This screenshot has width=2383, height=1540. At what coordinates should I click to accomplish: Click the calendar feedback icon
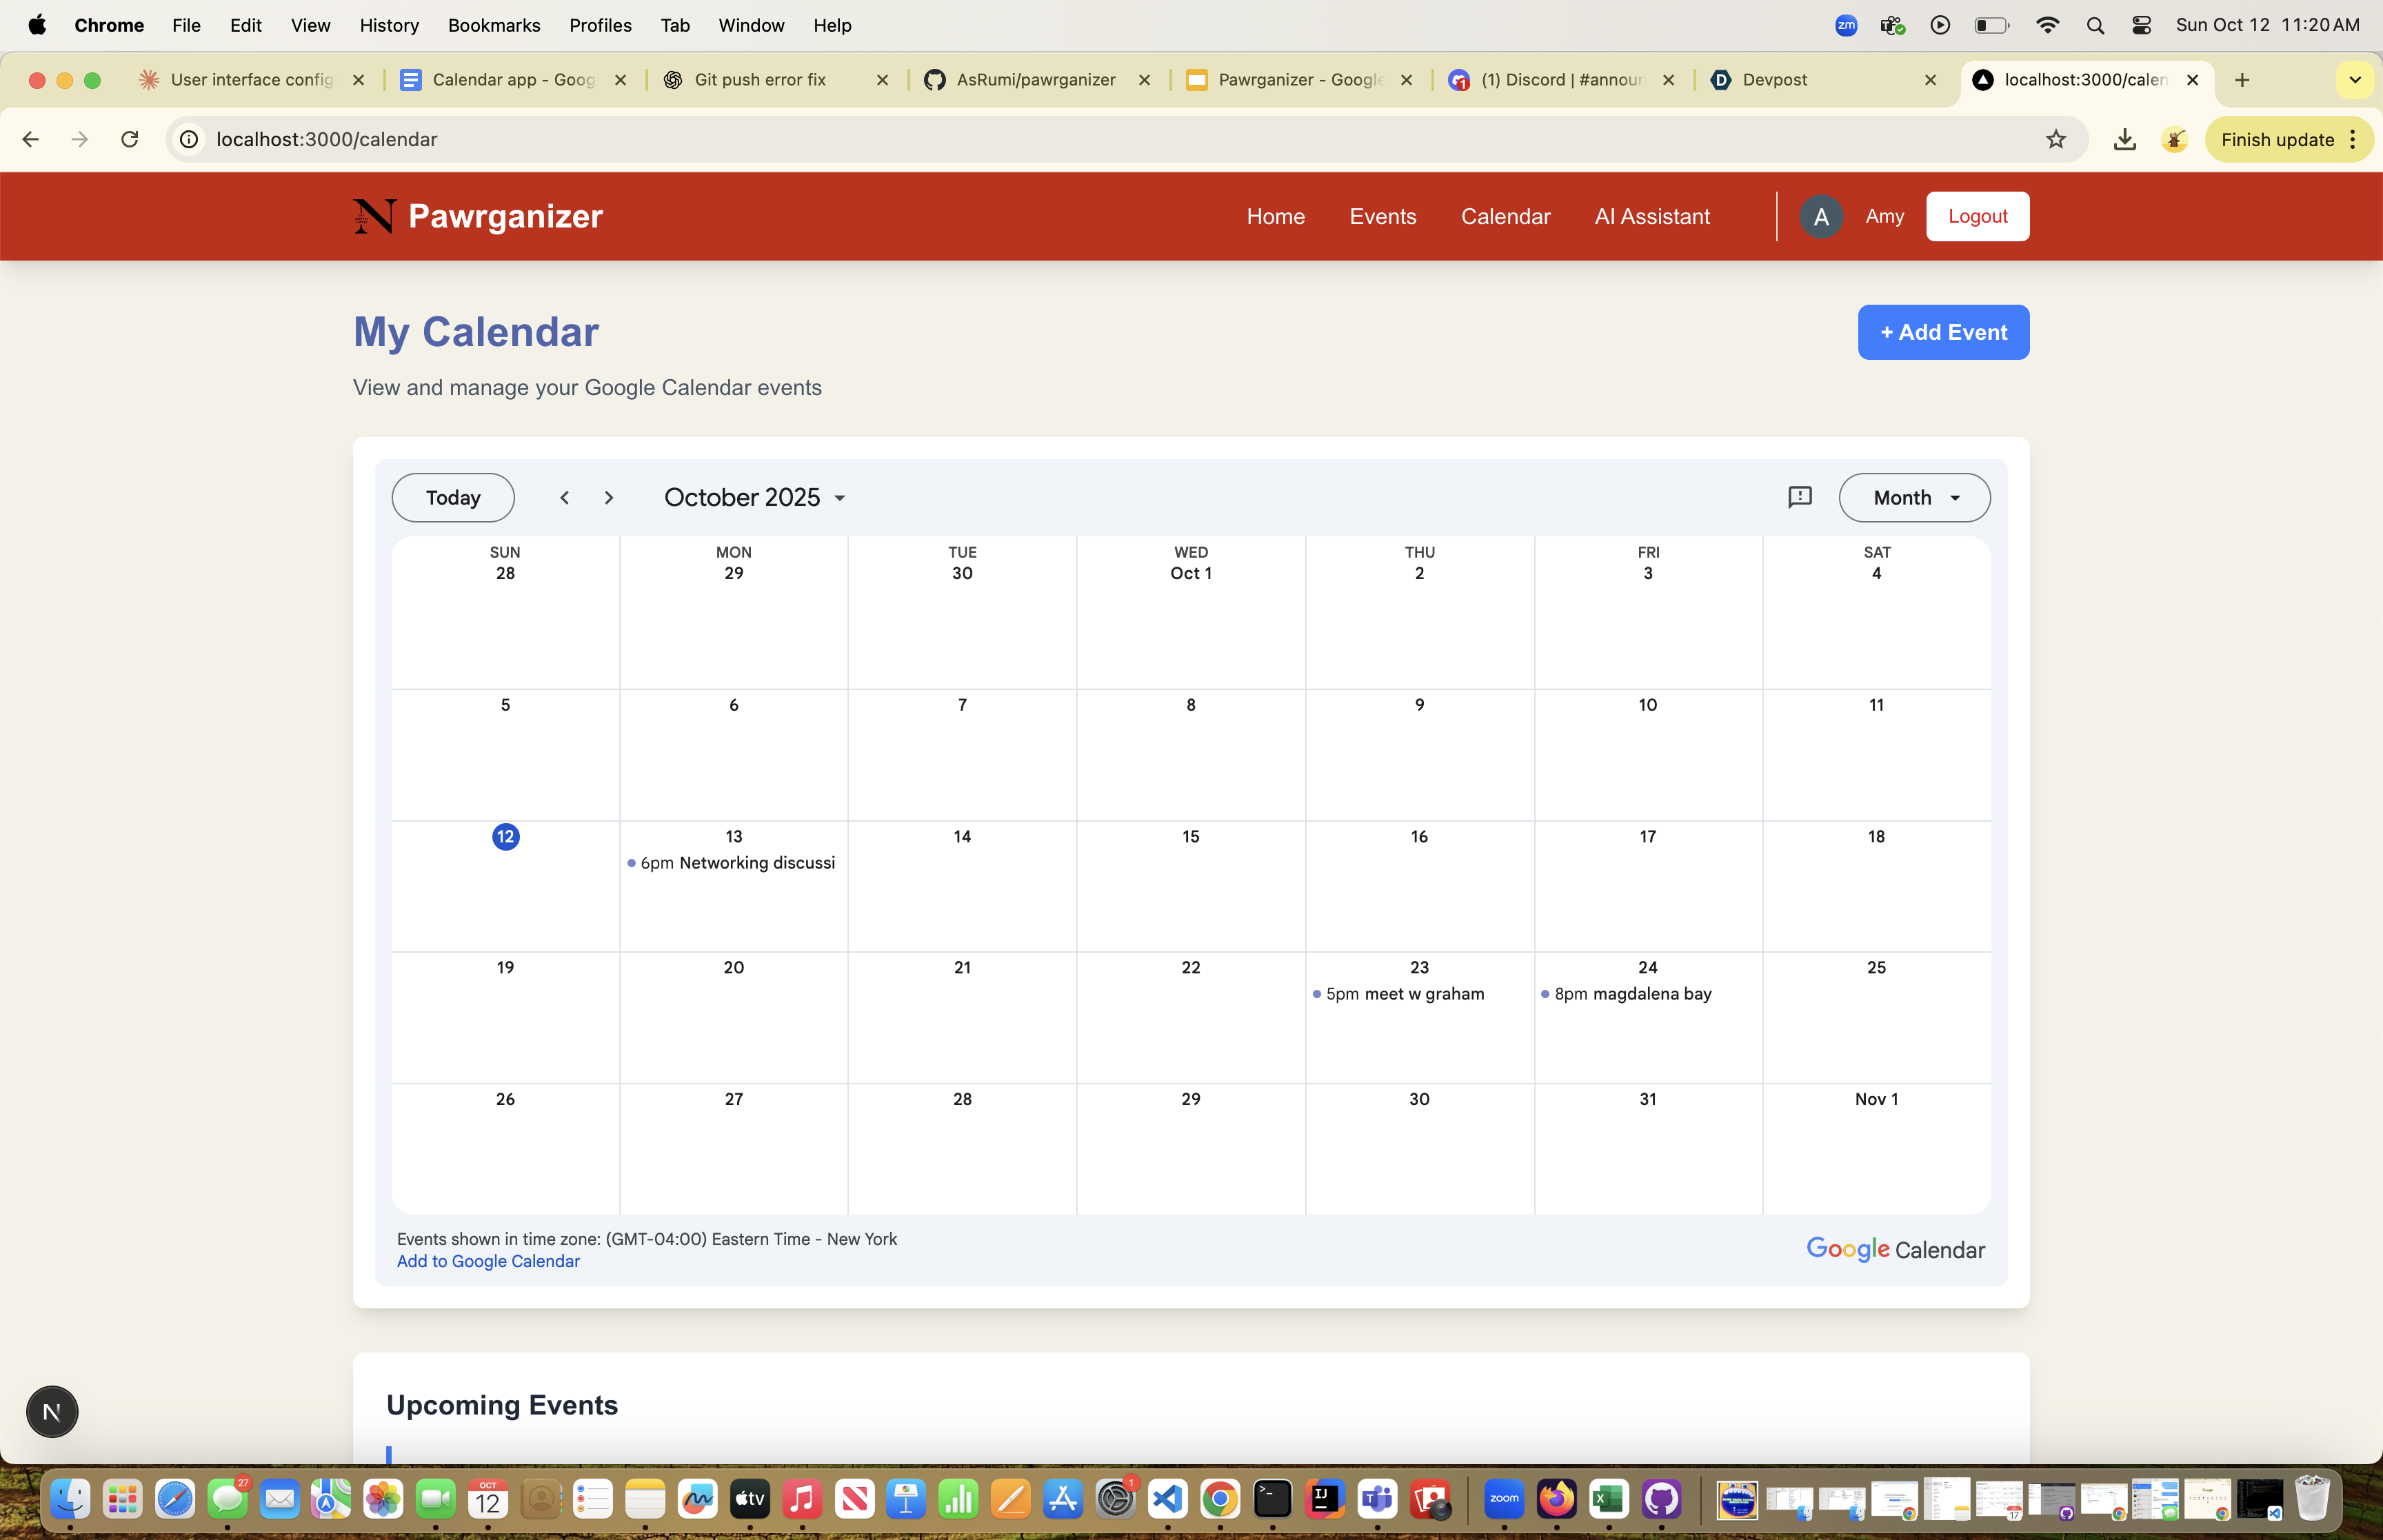pos(1799,497)
